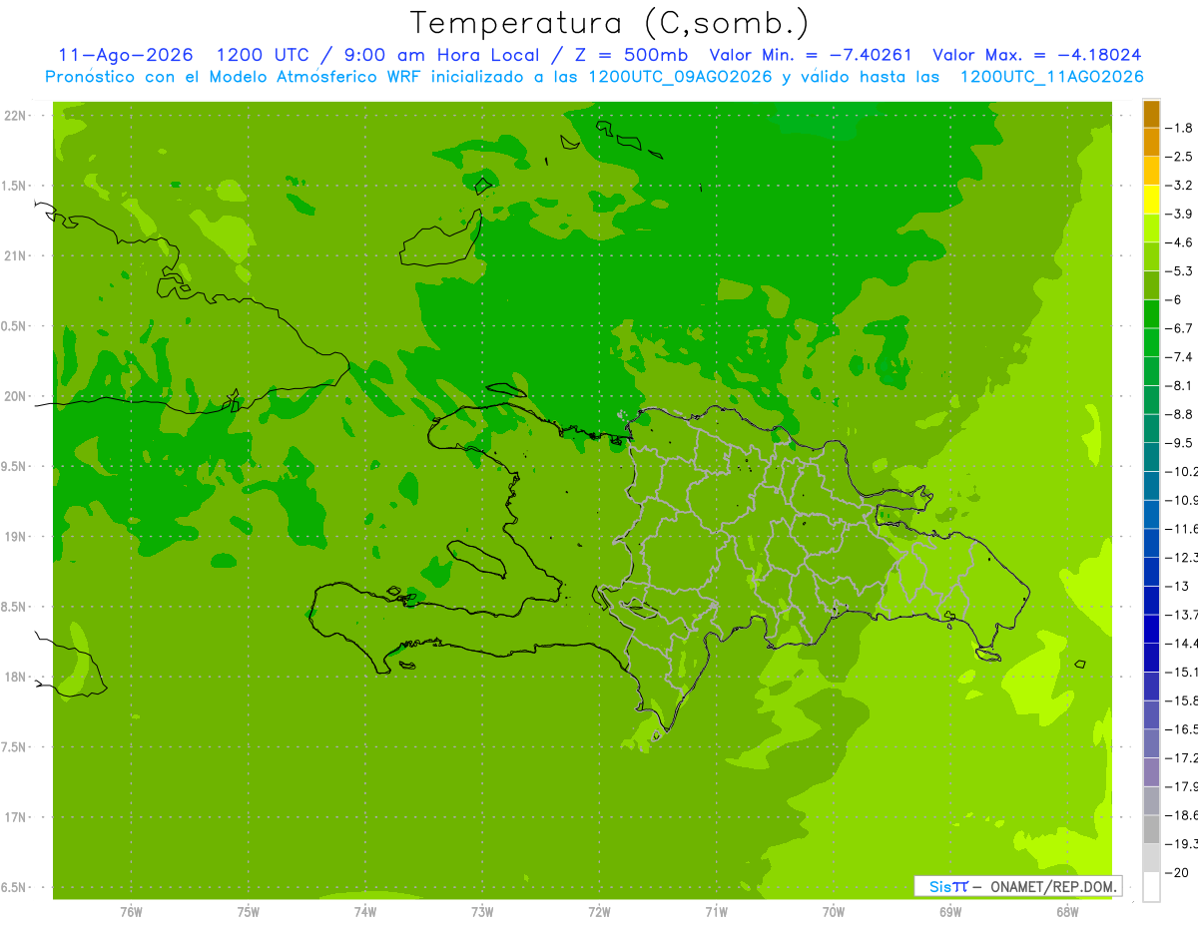Pick the green swatch between -6 and -6.7
Image resolution: width=1198 pixels, height=925 pixels.
point(1151,314)
